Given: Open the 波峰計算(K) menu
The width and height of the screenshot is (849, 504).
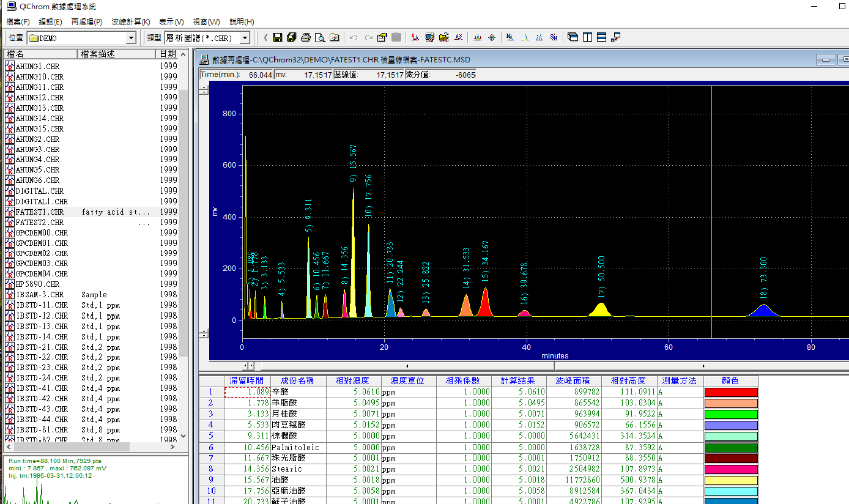Looking at the screenshot, I should pyautogui.click(x=130, y=22).
